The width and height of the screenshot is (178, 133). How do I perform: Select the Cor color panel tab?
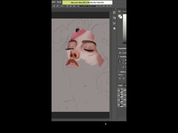click(x=119, y=11)
